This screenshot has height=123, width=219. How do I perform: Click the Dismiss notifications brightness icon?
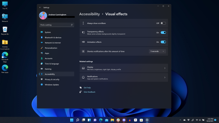(83, 51)
